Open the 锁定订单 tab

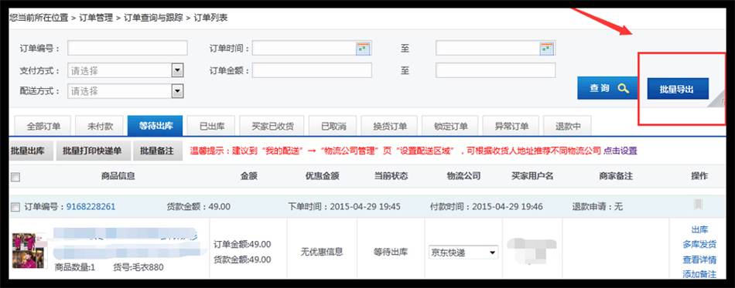click(450, 126)
